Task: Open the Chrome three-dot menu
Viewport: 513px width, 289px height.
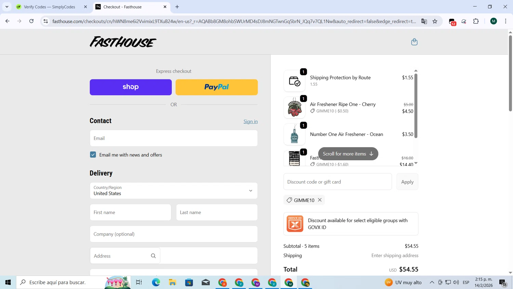Action: coord(506,21)
